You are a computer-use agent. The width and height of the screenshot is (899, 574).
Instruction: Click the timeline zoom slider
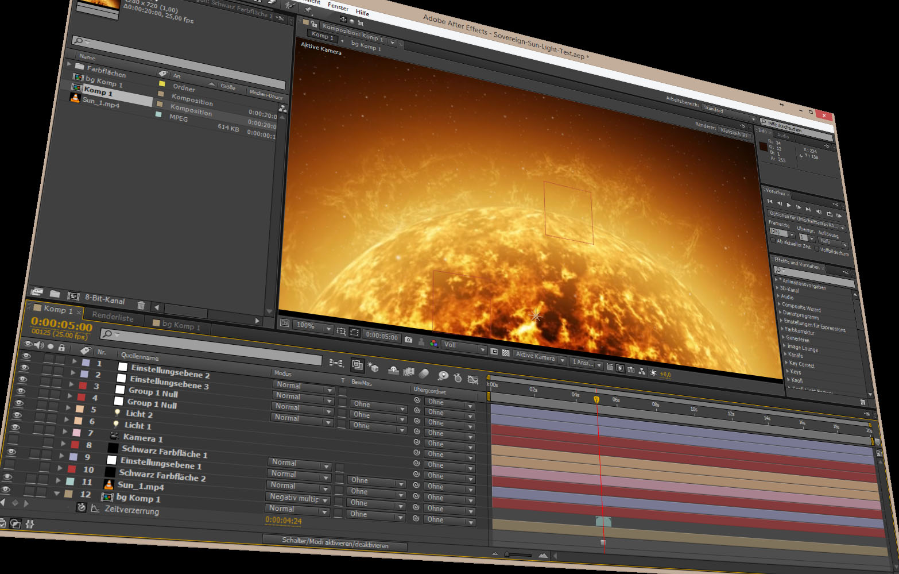pos(519,555)
